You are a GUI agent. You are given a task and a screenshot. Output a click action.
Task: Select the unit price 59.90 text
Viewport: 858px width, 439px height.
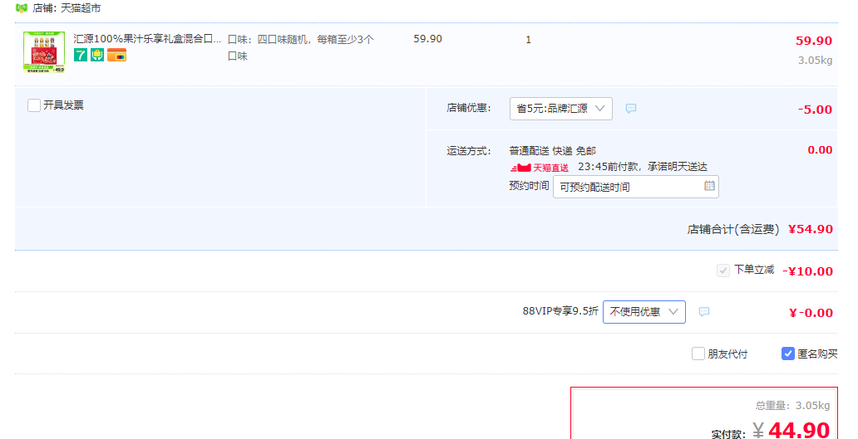428,39
